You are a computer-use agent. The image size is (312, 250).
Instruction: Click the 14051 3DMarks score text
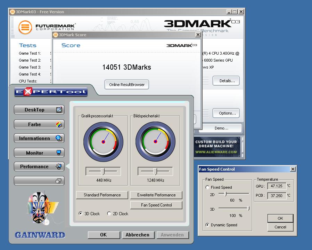coord(126,67)
